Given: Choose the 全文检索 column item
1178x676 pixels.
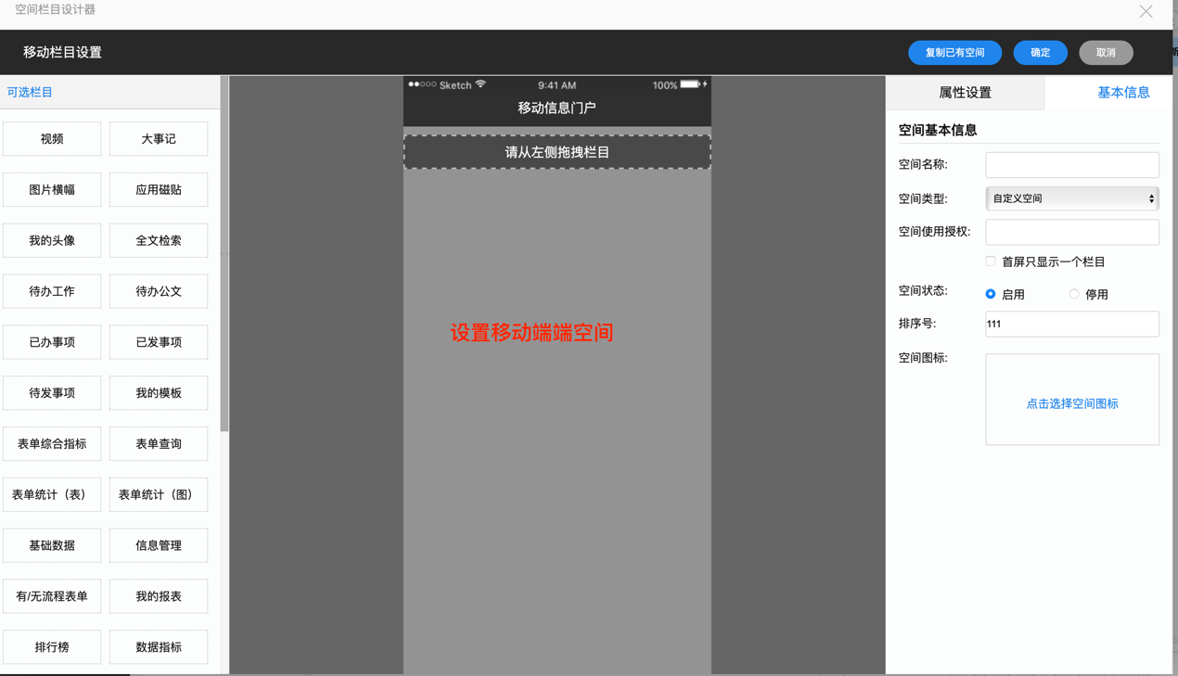Looking at the screenshot, I should 159,240.
